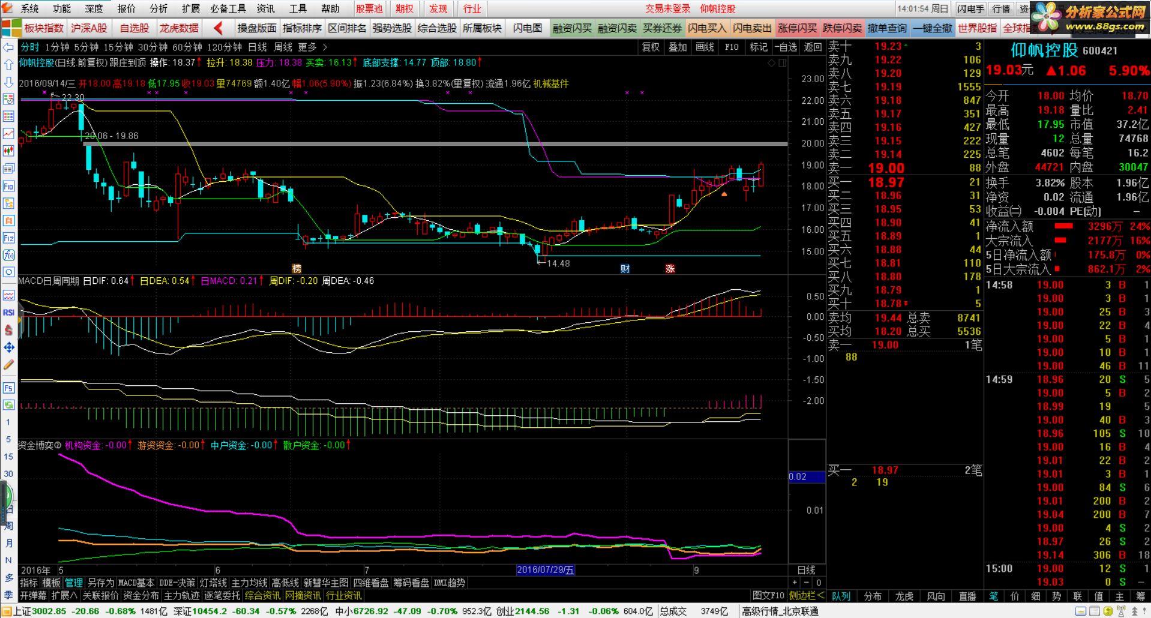Image resolution: width=1151 pixels, height=618 pixels.
Task: Toggle the 复权 adjustment option
Action: pyautogui.click(x=651, y=47)
